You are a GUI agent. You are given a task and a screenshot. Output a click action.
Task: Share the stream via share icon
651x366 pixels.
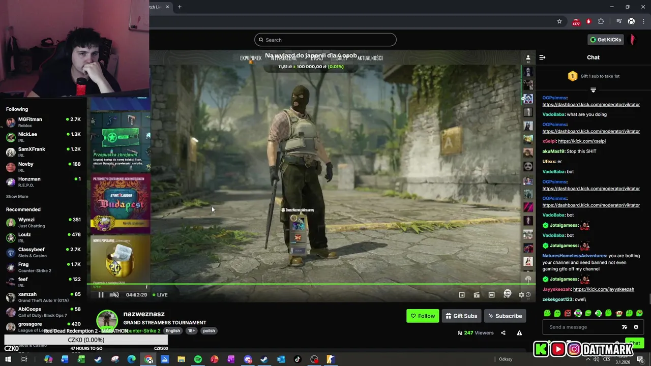(503, 333)
